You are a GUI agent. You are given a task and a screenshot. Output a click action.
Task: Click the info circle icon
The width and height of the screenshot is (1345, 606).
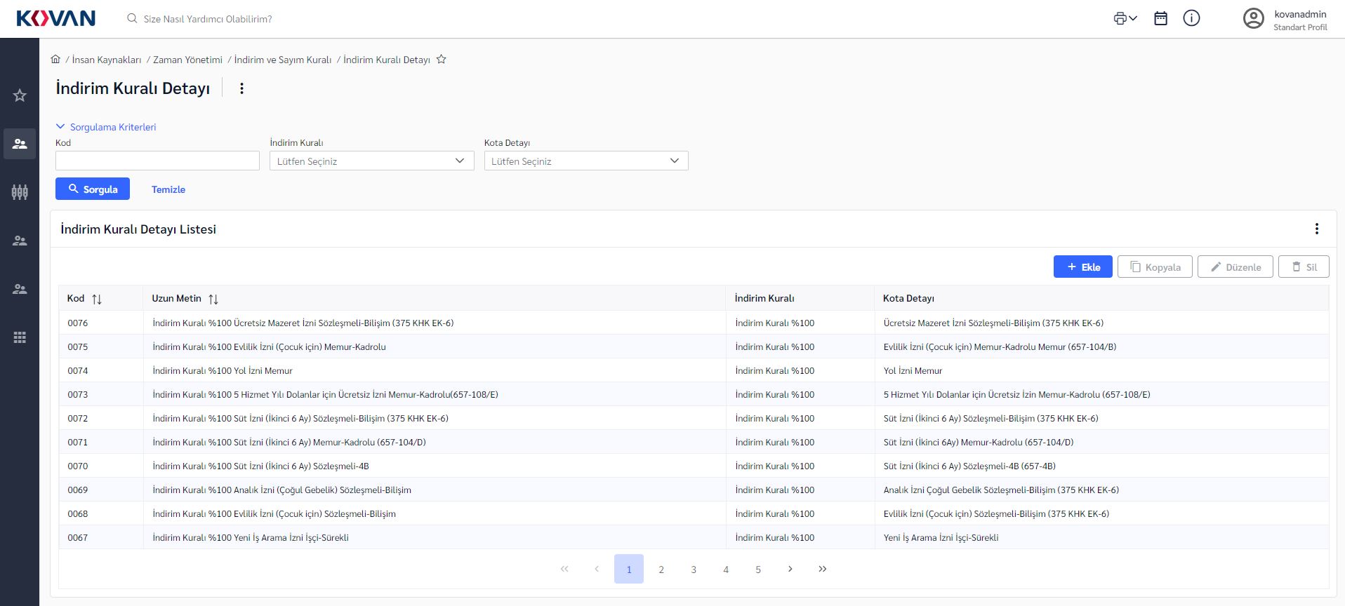(x=1191, y=19)
